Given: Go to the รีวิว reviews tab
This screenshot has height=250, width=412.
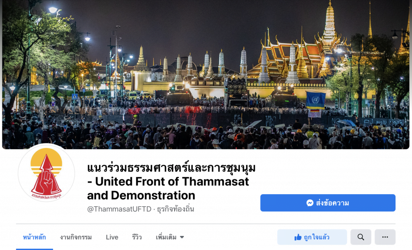Looking at the screenshot, I should [x=137, y=237].
